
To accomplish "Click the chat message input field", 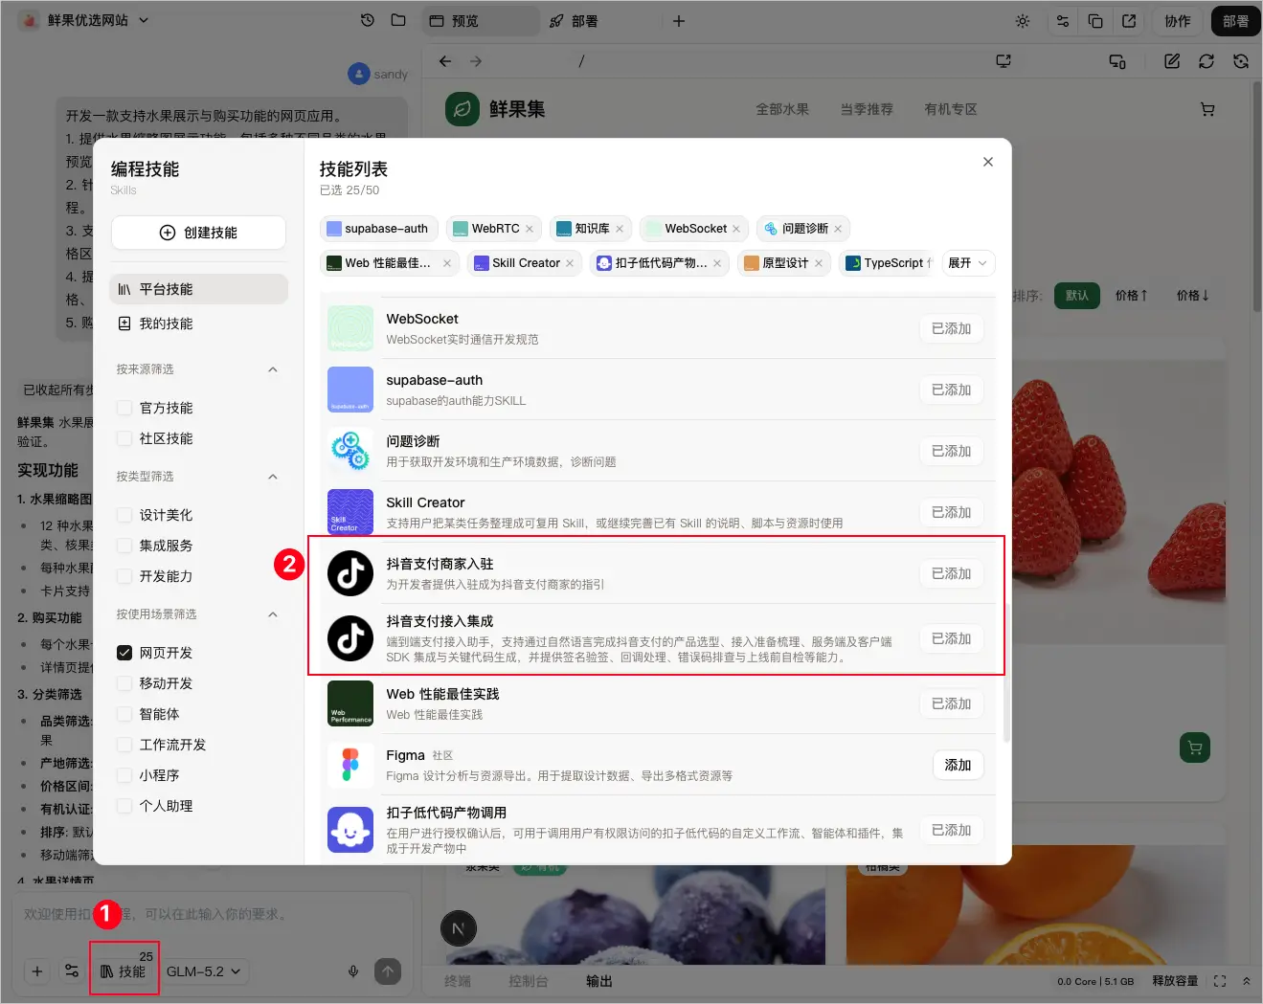I will [x=213, y=915].
